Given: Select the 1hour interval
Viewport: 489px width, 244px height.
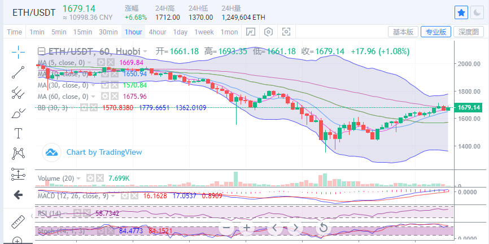Looking at the screenshot, I should click(133, 32).
